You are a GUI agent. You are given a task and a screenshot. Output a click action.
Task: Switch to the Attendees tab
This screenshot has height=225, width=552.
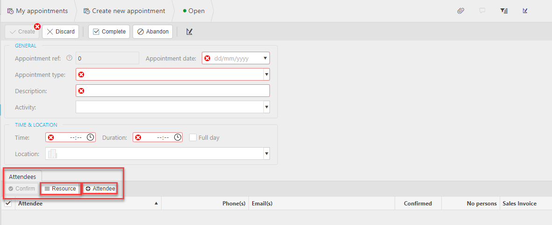coord(23,177)
